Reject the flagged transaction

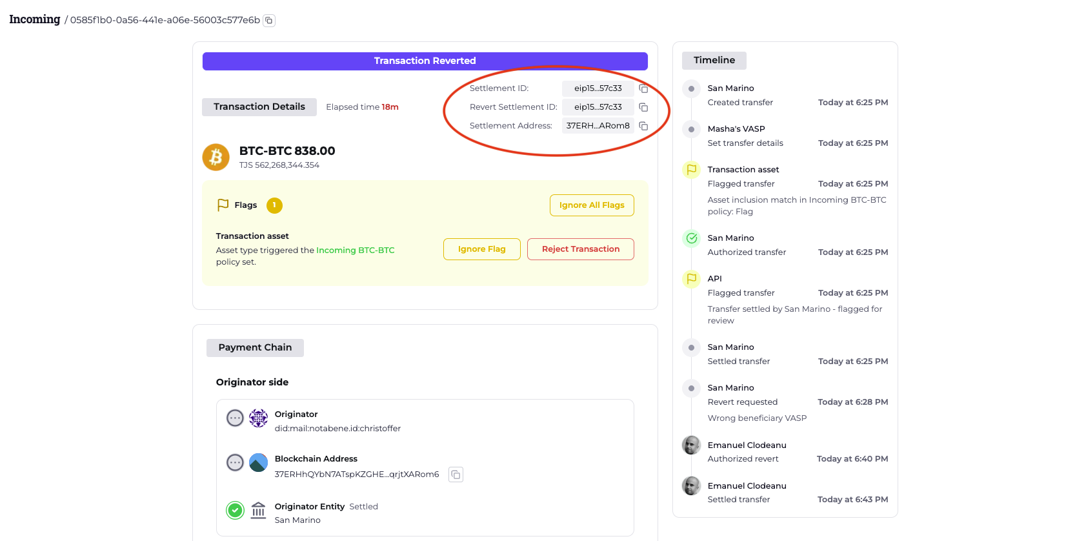581,249
